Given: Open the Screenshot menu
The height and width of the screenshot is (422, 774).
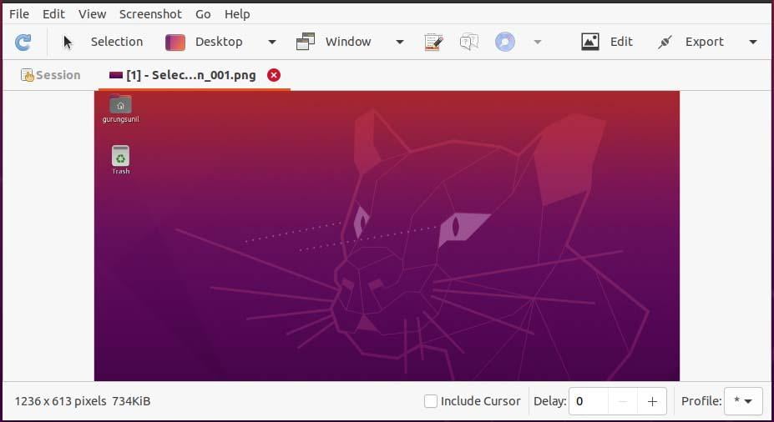Looking at the screenshot, I should pos(150,14).
